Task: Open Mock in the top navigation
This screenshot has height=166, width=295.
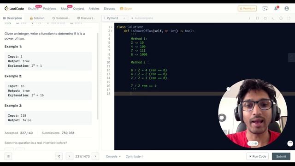Action: coord(65,8)
